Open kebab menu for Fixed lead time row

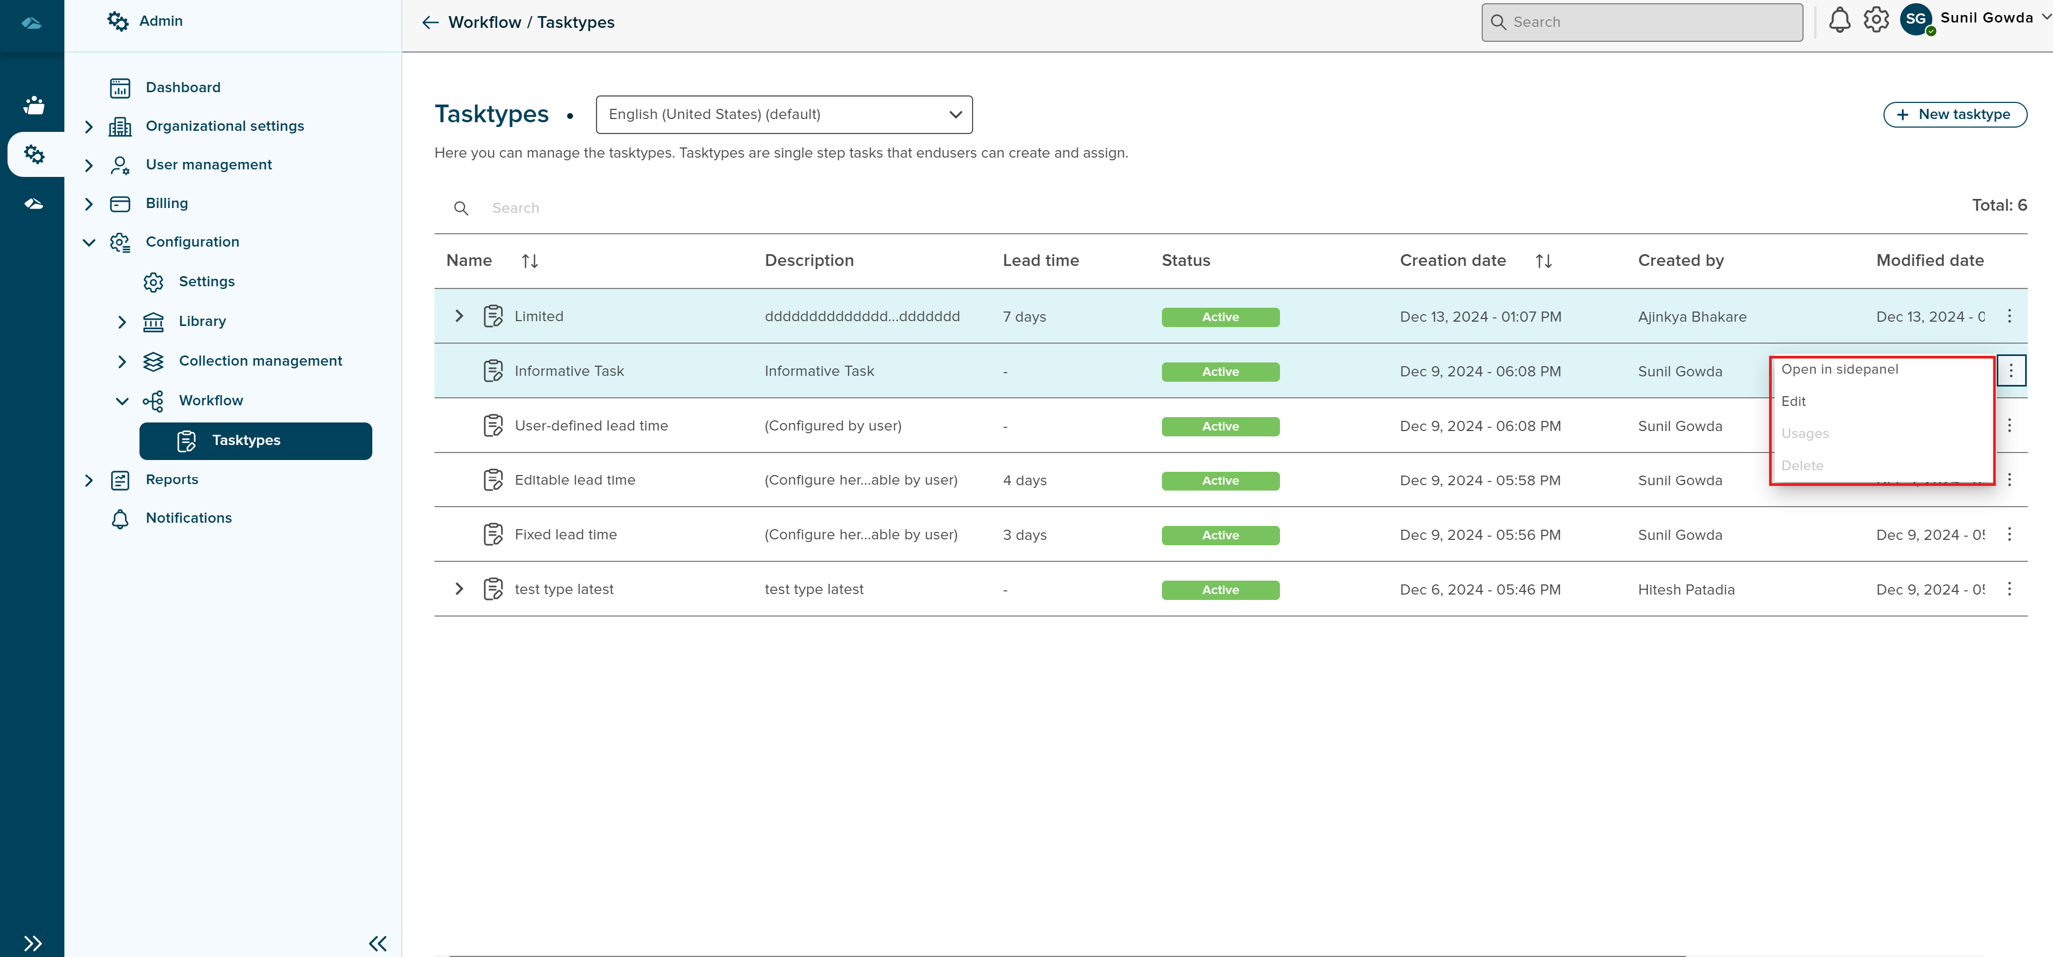(x=2009, y=534)
